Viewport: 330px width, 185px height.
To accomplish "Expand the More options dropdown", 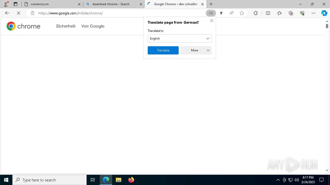I will coord(196,50).
